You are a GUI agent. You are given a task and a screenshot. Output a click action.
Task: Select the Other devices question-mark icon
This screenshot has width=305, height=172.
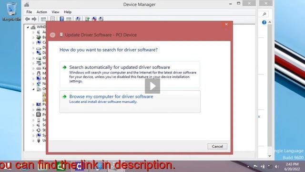tap(39, 89)
